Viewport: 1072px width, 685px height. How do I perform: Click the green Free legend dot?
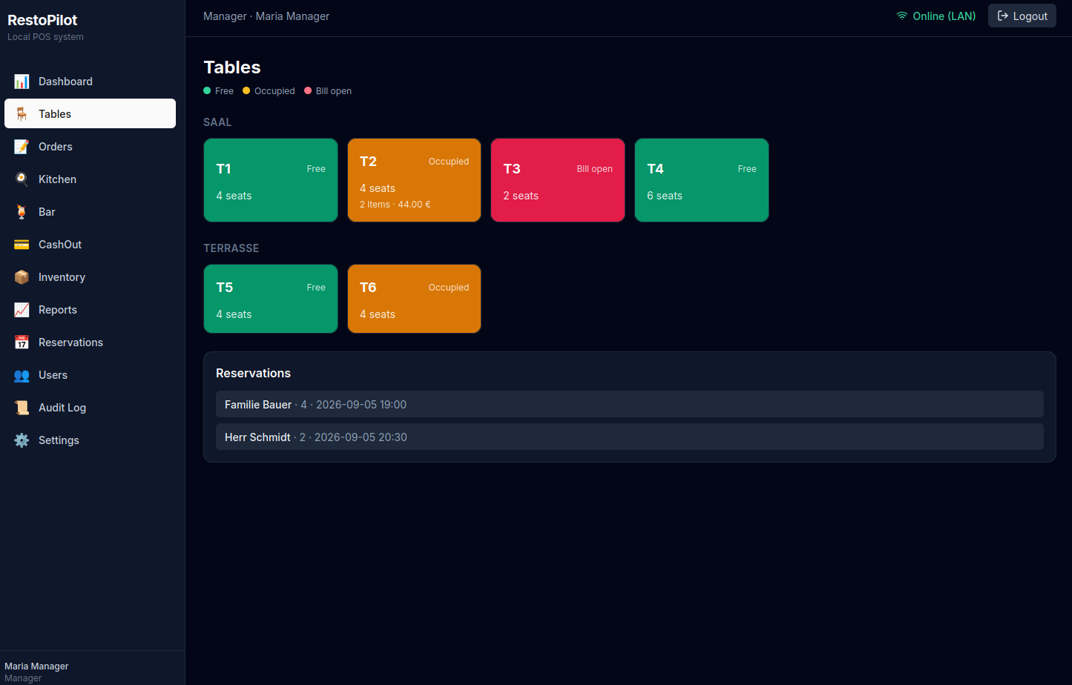[207, 91]
